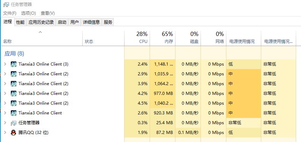Expand the Tianxia3 Online Client (3) group

click(5, 64)
